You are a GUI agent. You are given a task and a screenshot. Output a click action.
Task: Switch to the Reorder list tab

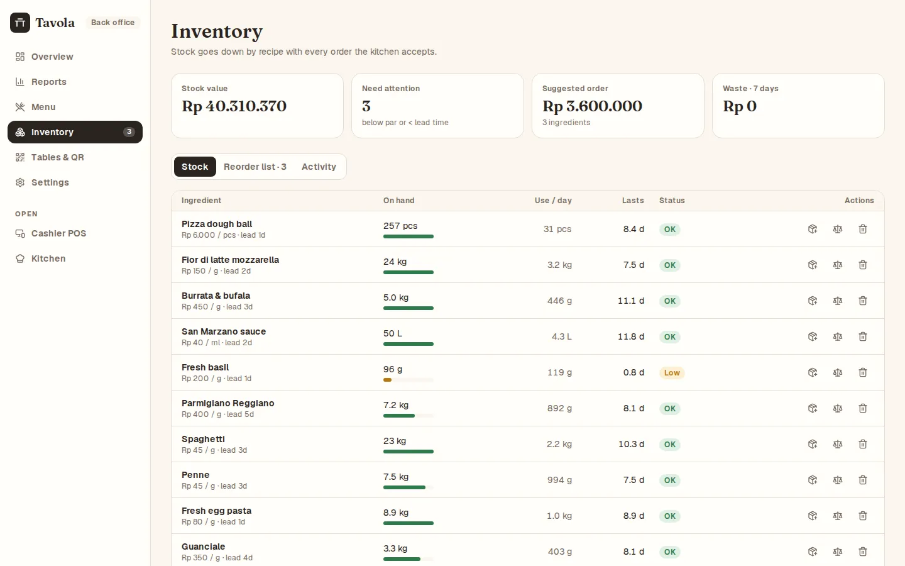click(255, 167)
